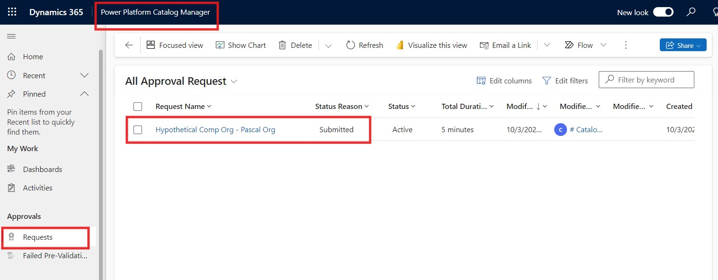The image size is (718, 280).
Task: Open Hypothetical Comp Org - Pascal Org record
Action: 215,130
